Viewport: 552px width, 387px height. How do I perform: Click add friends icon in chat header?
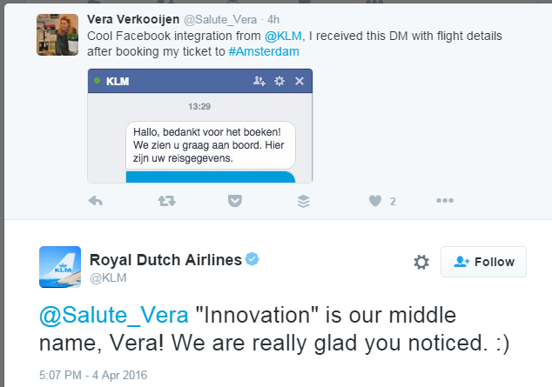tap(259, 81)
